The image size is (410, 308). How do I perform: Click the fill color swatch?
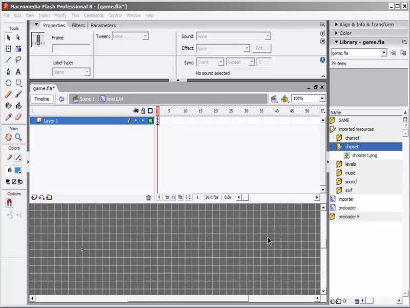(x=17, y=170)
